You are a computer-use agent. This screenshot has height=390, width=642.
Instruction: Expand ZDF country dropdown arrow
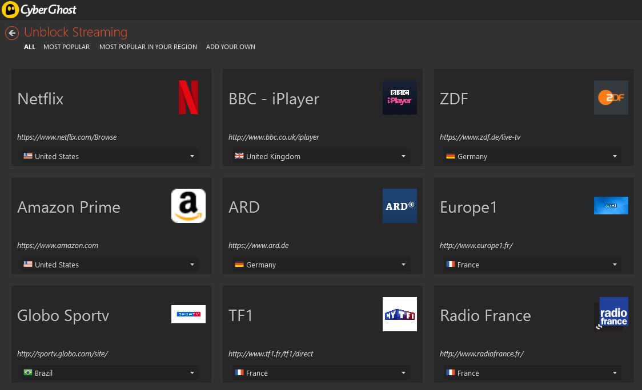[615, 156]
